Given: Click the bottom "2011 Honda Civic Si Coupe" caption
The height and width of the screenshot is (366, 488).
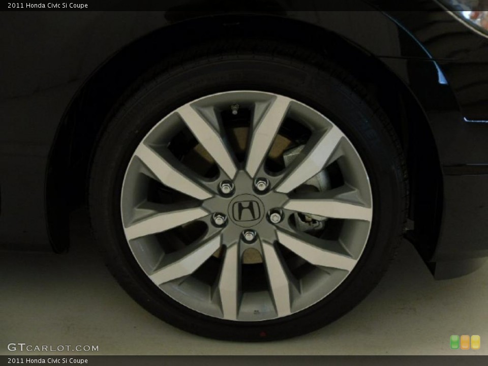Looking at the screenshot, I should (x=48, y=361).
